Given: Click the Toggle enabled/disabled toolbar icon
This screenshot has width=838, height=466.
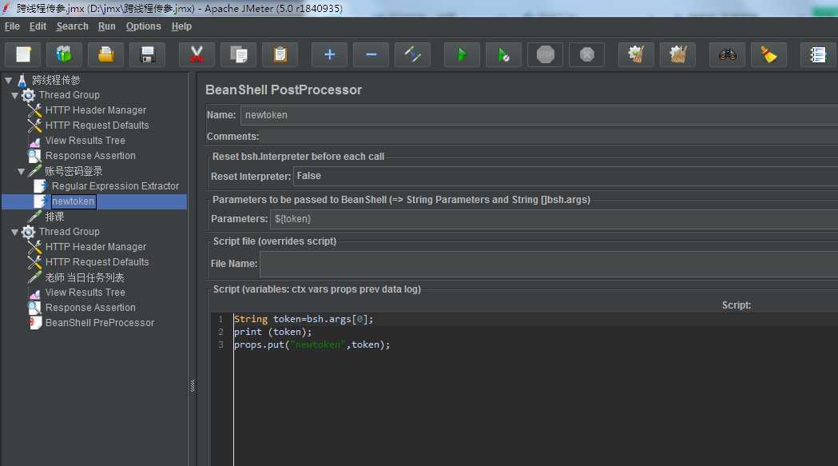Looking at the screenshot, I should [x=412, y=54].
